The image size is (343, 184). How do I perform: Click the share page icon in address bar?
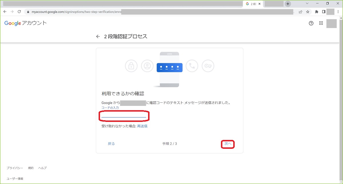coord(301,12)
